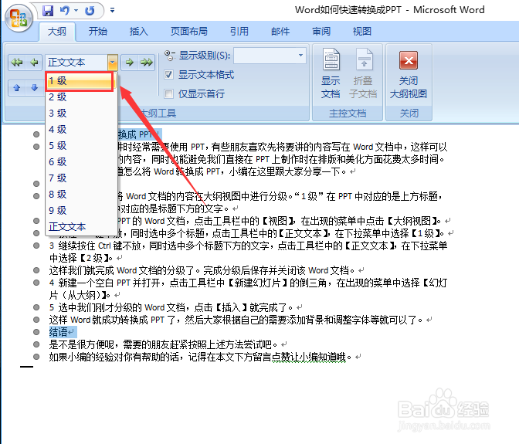This screenshot has height=444, width=519.
Task: Click bullet beside 这样我们就完成 Word 文档
Action: pyautogui.click(x=36, y=270)
